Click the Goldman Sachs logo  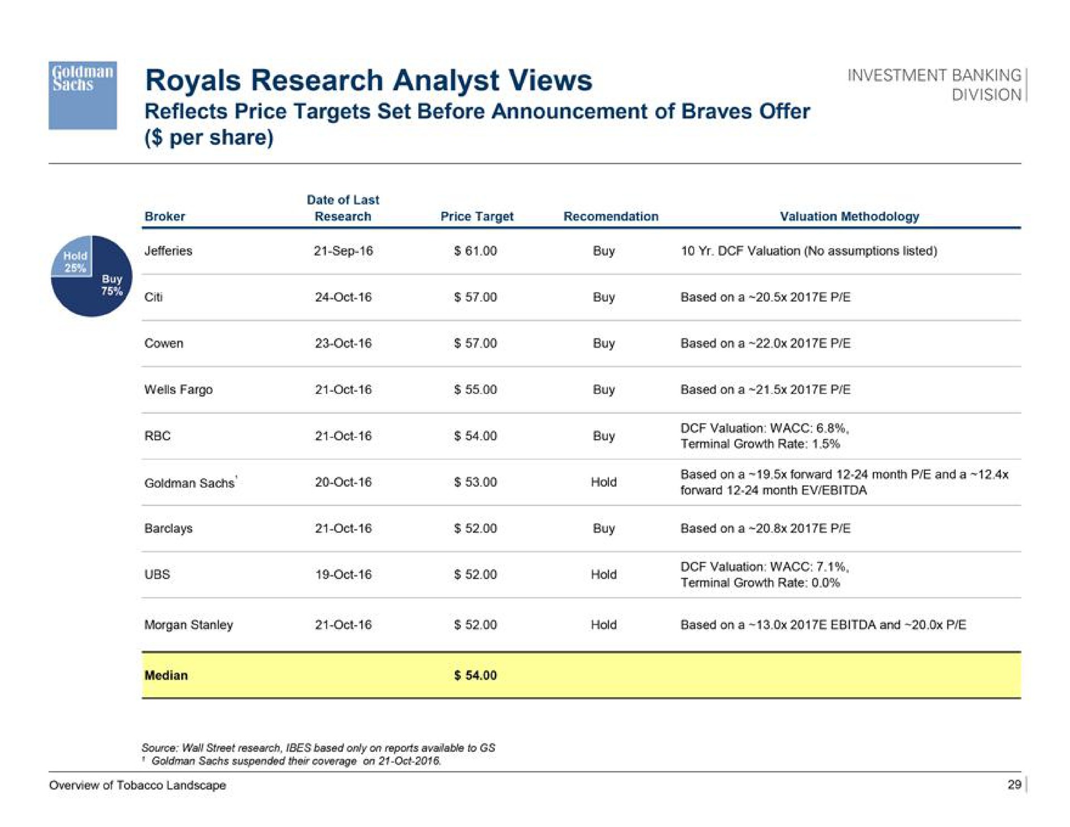pos(82,95)
